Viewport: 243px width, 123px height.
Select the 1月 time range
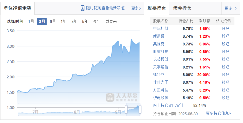coord(31,21)
